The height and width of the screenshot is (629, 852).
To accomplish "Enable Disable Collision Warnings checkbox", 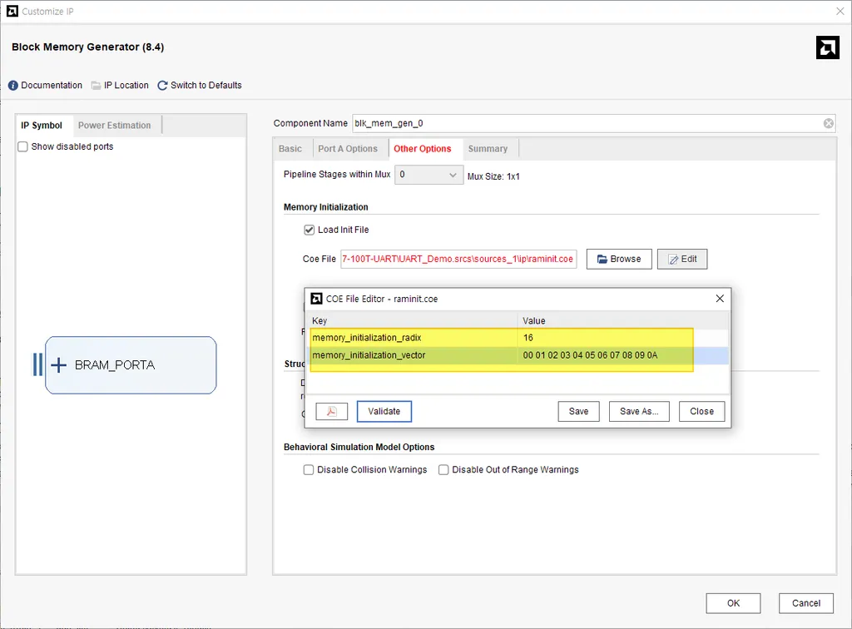I will point(309,470).
